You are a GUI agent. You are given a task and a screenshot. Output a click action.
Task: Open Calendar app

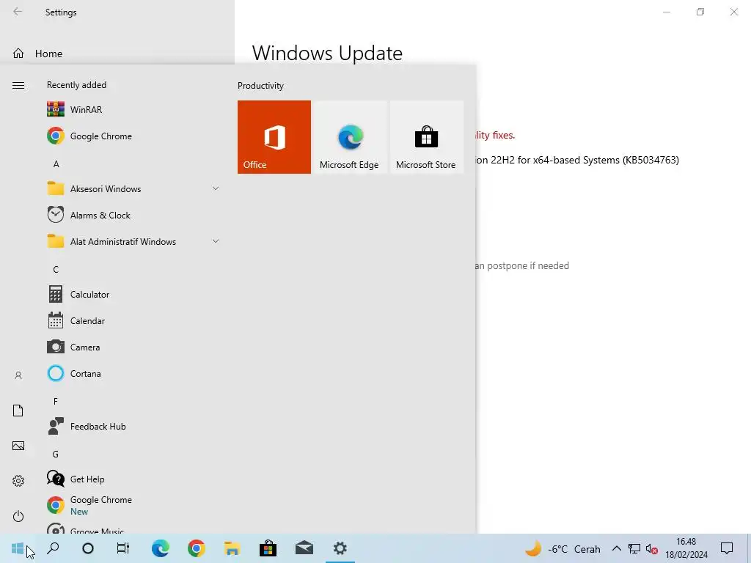pos(133,320)
